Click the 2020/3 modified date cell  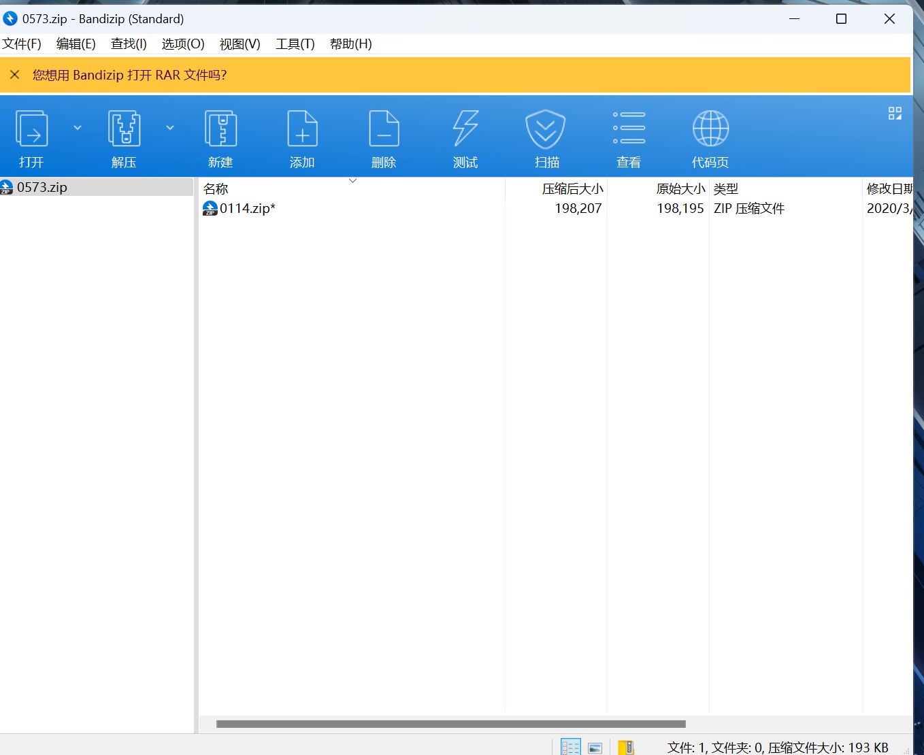click(x=889, y=208)
